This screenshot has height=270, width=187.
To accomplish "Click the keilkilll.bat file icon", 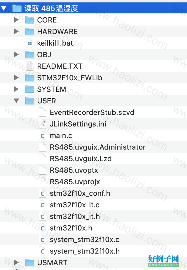I will coord(29,43).
